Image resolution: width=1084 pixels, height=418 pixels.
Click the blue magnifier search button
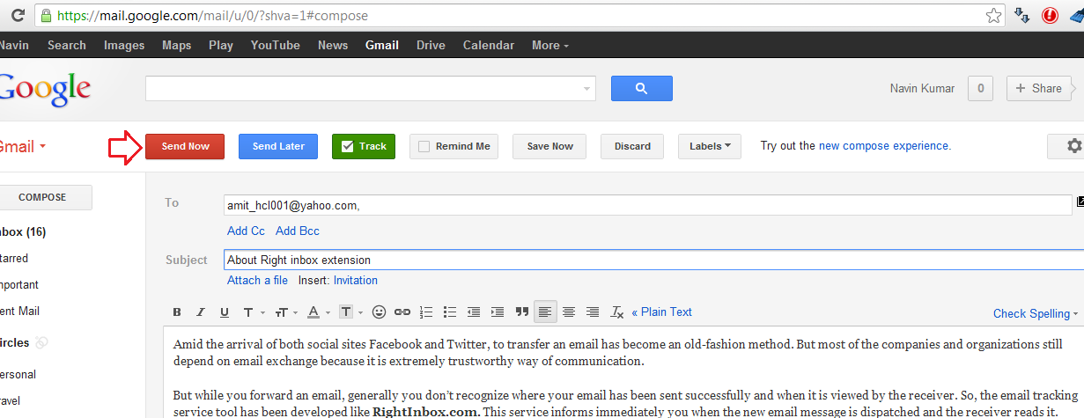coord(641,88)
